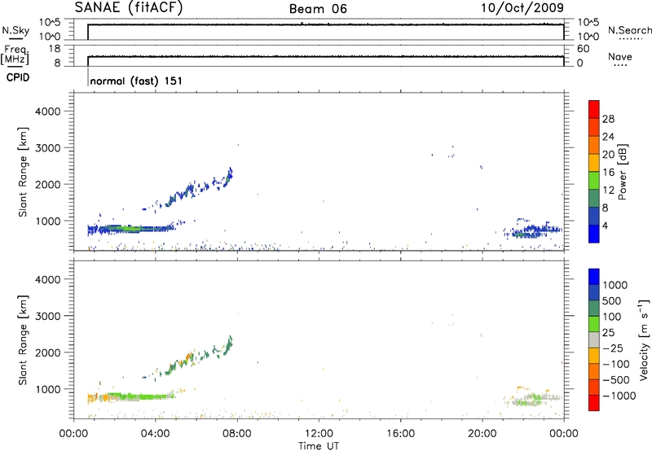Click the red bottom Velocity color segment
The width and height of the screenshot is (652, 451).
pyautogui.click(x=594, y=403)
